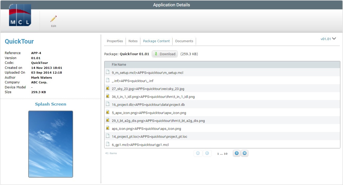Screen dimensions: 343x185
Task: Switch to the Properties tab
Action: [115, 41]
